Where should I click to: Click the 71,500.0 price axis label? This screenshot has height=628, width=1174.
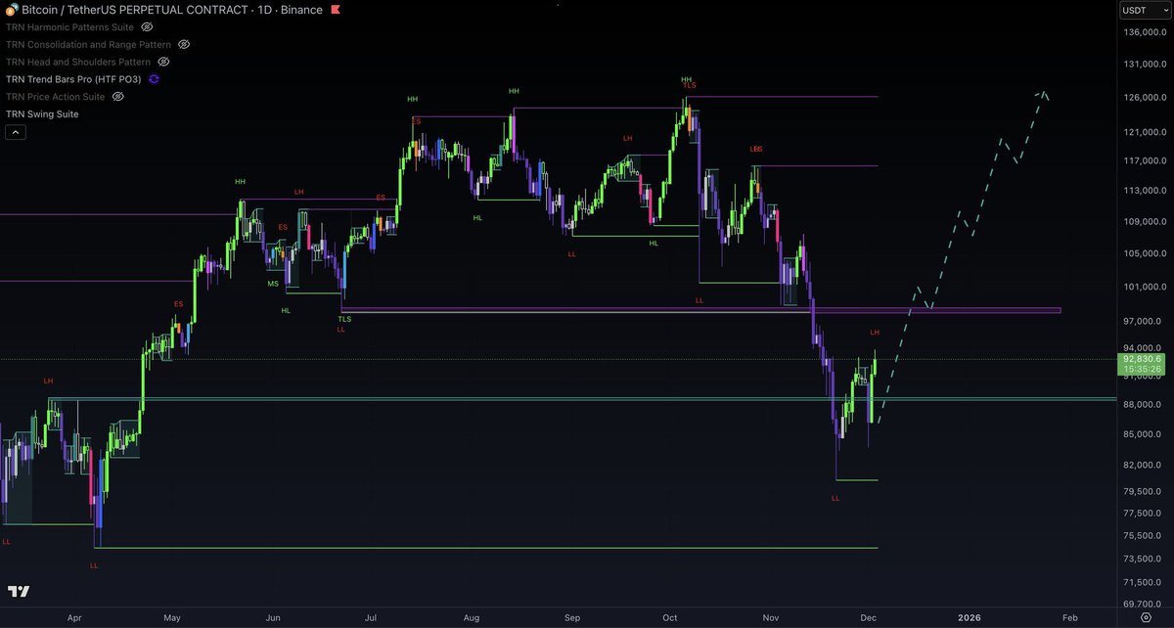1145,583
